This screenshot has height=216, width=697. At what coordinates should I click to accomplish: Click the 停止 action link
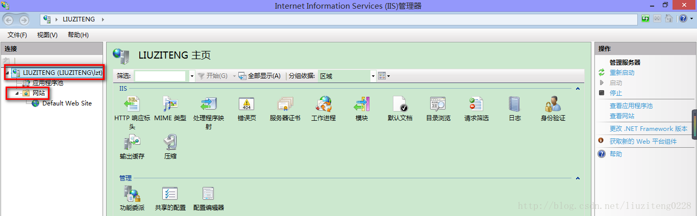pos(616,93)
